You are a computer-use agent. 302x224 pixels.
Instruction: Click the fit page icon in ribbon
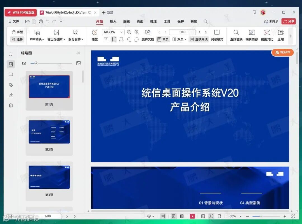click(114, 40)
